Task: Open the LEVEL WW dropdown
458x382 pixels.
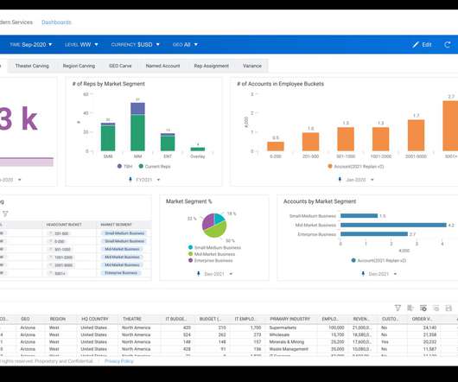Action: 81,45
